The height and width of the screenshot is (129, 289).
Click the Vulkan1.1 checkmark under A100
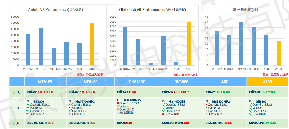(x=250, y=108)
